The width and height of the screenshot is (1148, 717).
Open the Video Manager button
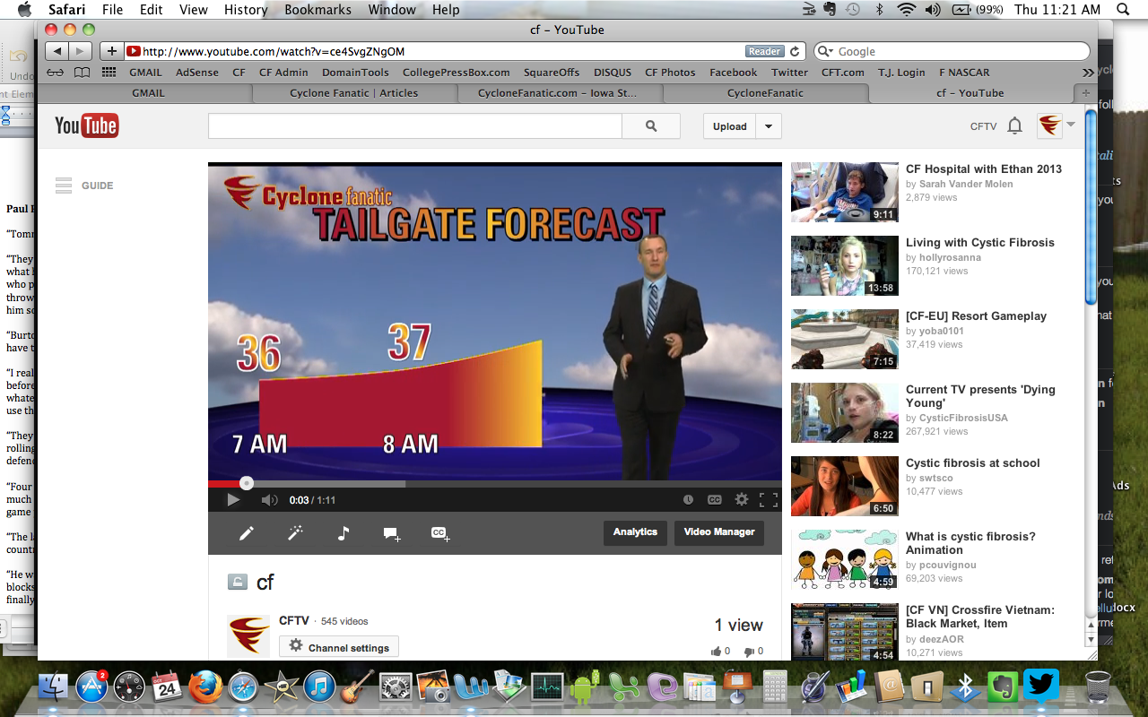point(719,532)
